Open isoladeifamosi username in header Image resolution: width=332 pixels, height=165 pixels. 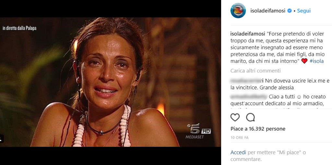pyautogui.click(x=268, y=11)
